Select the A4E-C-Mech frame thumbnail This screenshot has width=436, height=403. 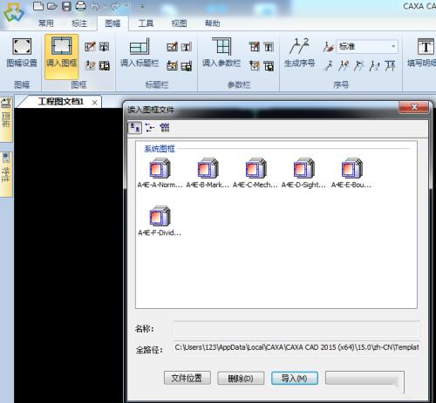pyautogui.click(x=255, y=172)
